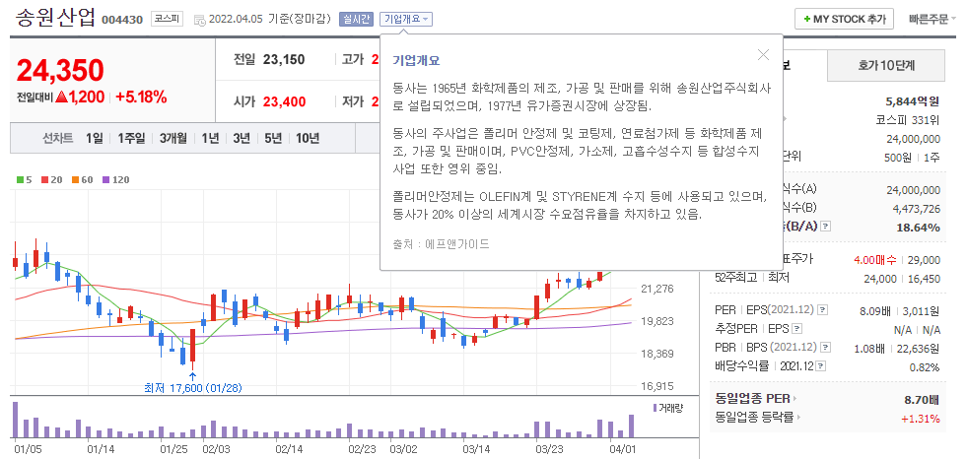
Task: Click the red 20-day moving average swatch
Action: 44,180
